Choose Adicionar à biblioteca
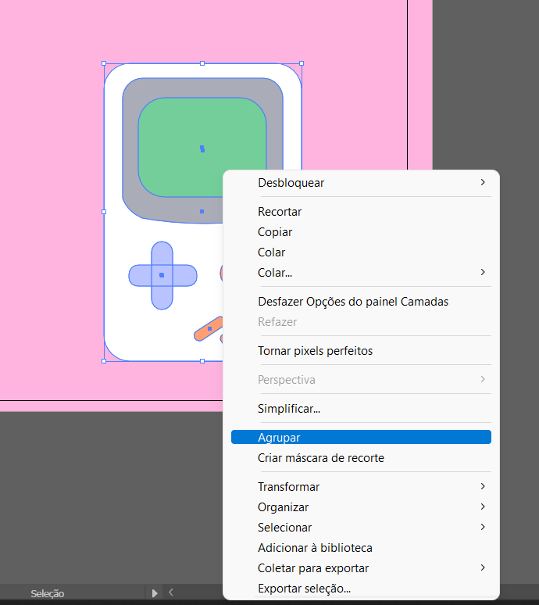The height and width of the screenshot is (605, 539). click(x=361, y=547)
